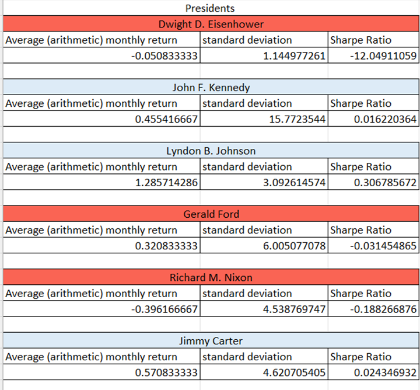Click Nixon's average monthly return -0.396166667

coord(101,309)
